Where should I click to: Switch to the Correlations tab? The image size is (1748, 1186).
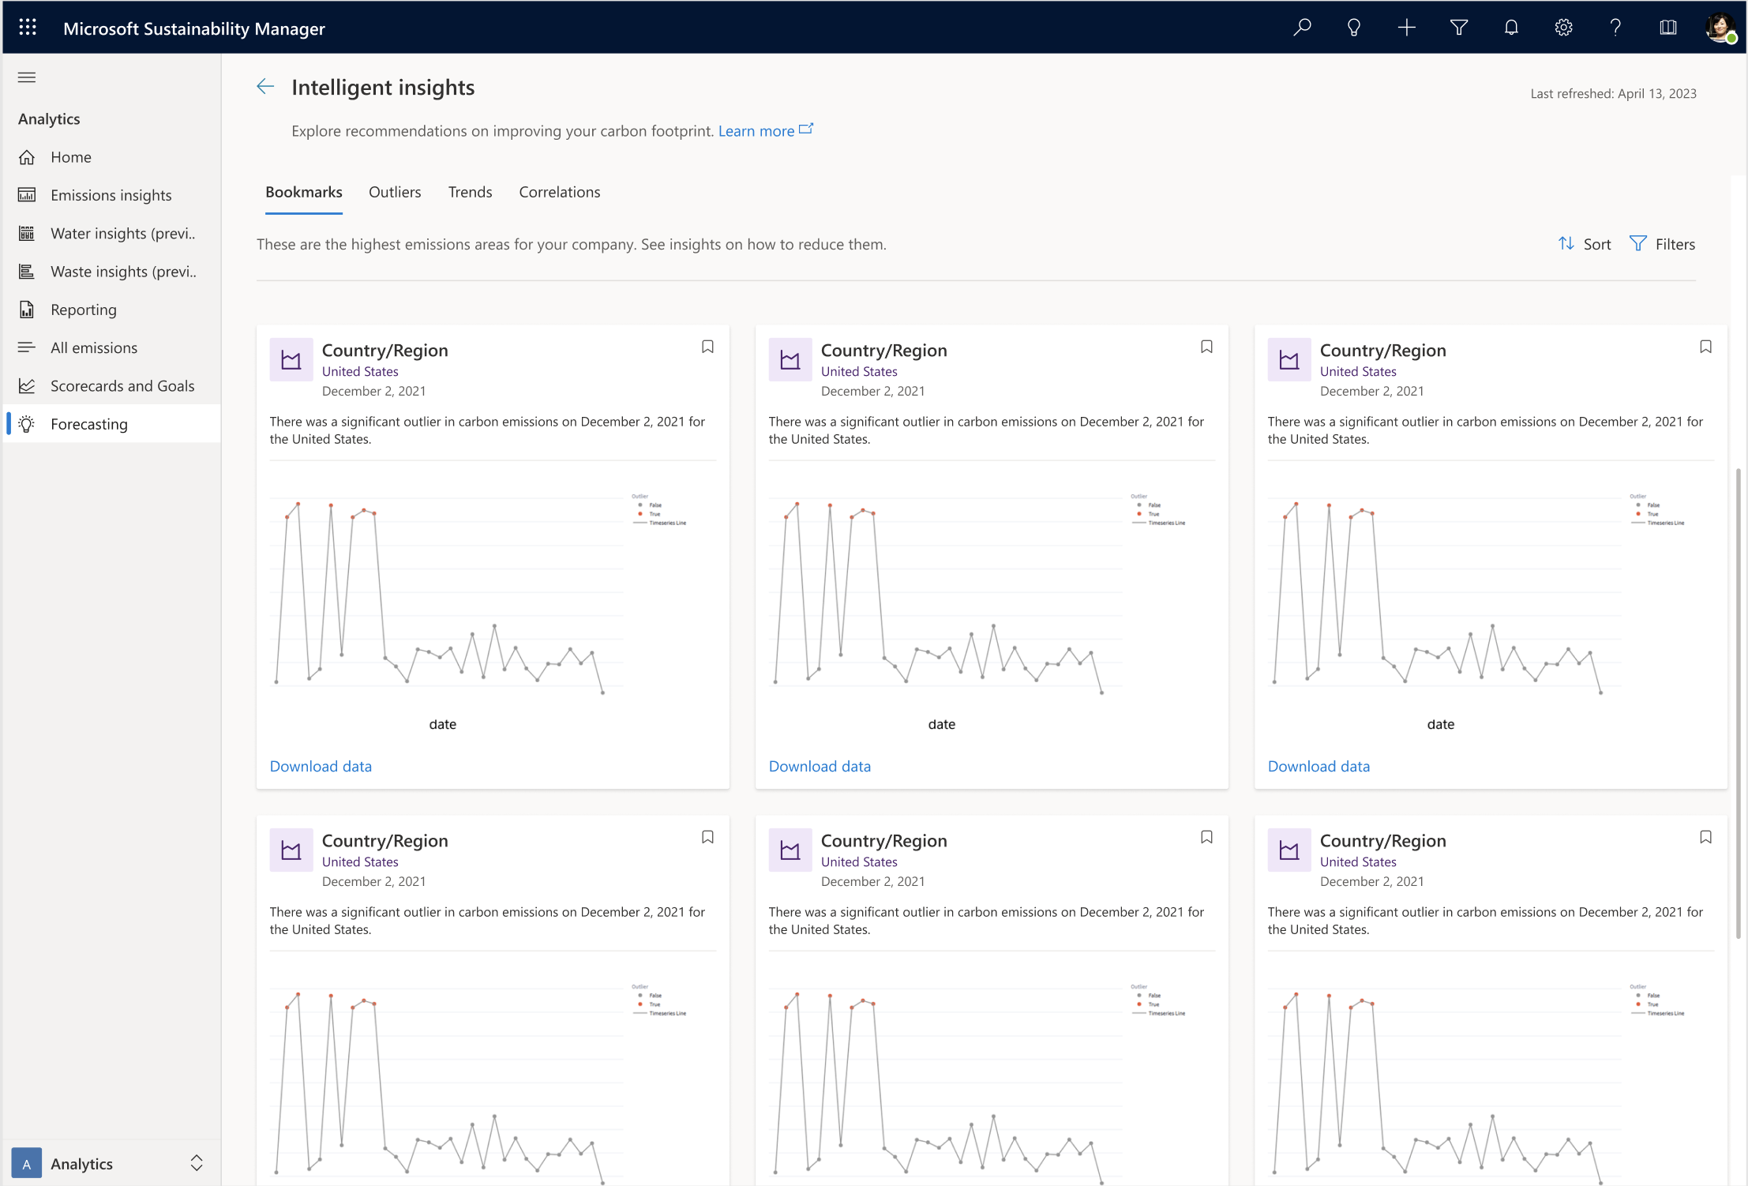point(559,192)
